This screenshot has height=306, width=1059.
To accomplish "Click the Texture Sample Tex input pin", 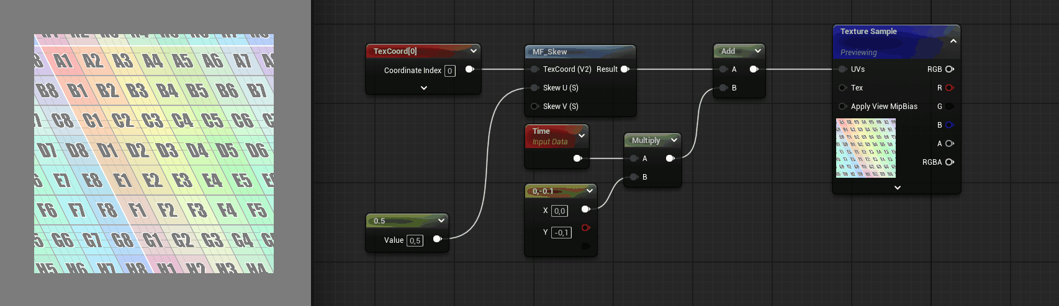I will click(x=842, y=88).
